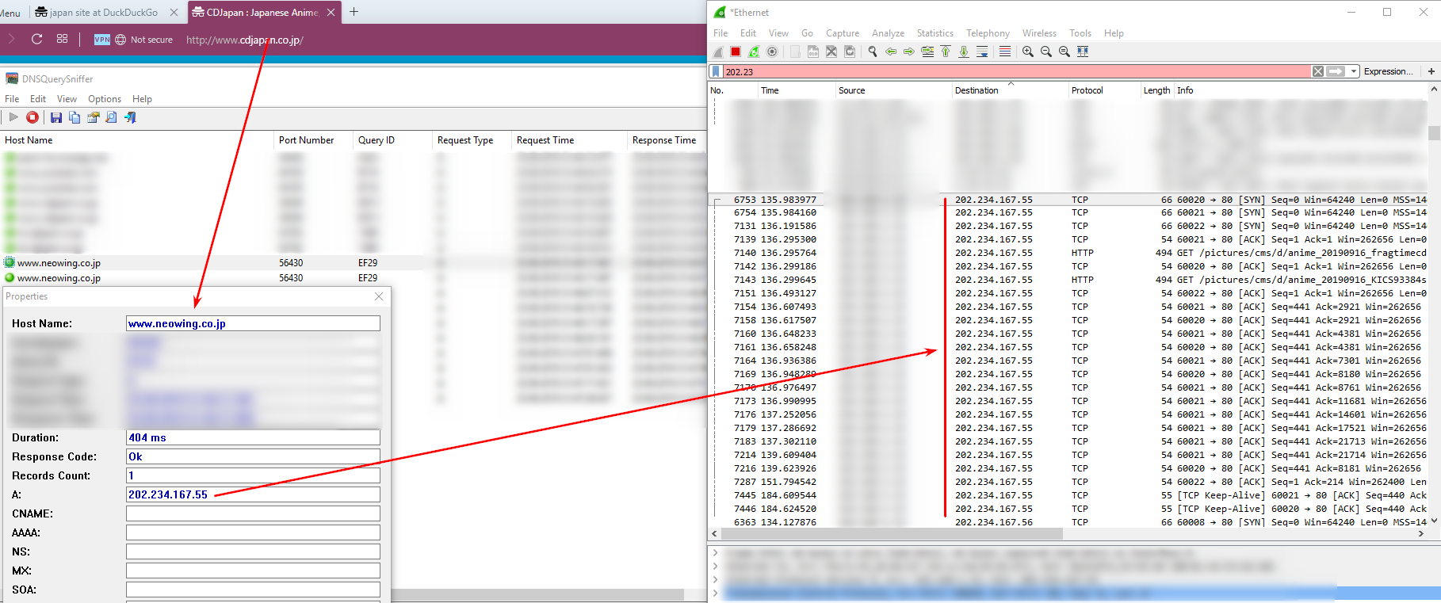
Task: Close the CDJapan browser tab
Action: (331, 13)
